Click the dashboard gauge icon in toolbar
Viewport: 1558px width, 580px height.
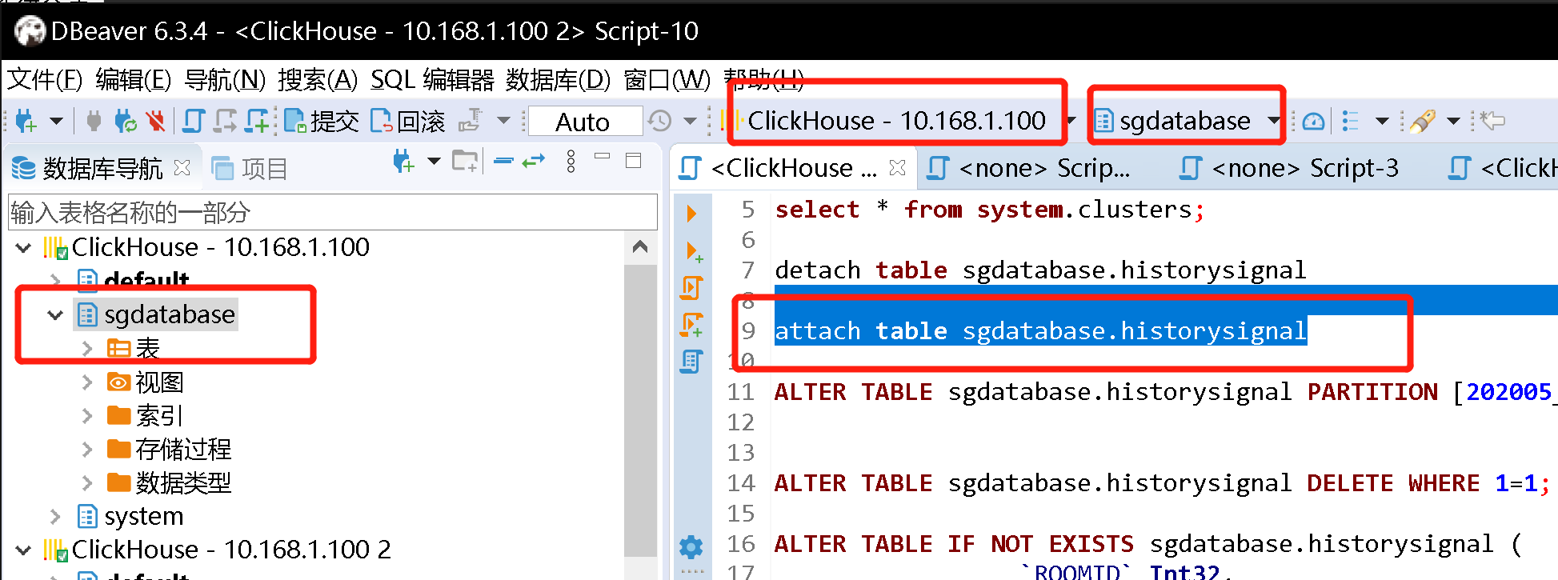[1313, 121]
